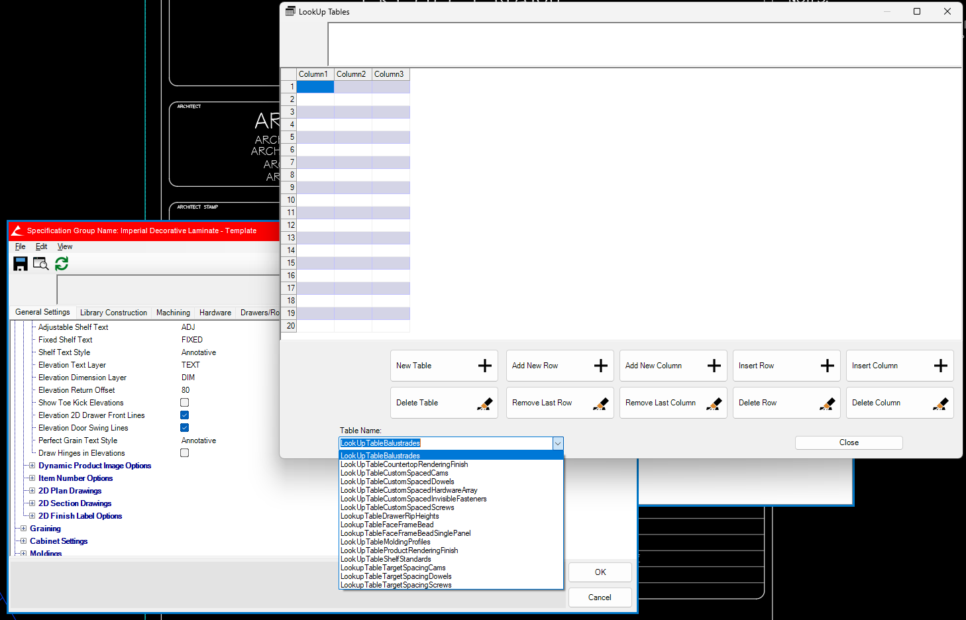Click Cancel in Specification Group window
966x620 pixels.
coord(600,597)
